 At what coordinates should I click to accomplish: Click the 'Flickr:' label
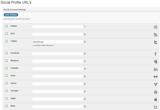(13, 76)
